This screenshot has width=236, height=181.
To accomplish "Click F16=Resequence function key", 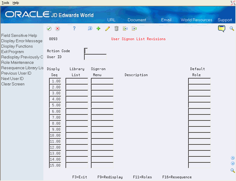I will pyautogui.click(x=177, y=177).
